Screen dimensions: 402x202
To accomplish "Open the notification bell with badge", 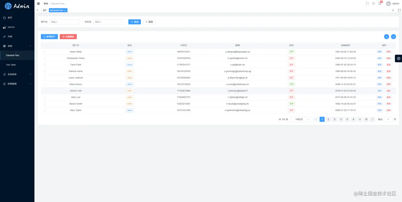I will [380, 3].
